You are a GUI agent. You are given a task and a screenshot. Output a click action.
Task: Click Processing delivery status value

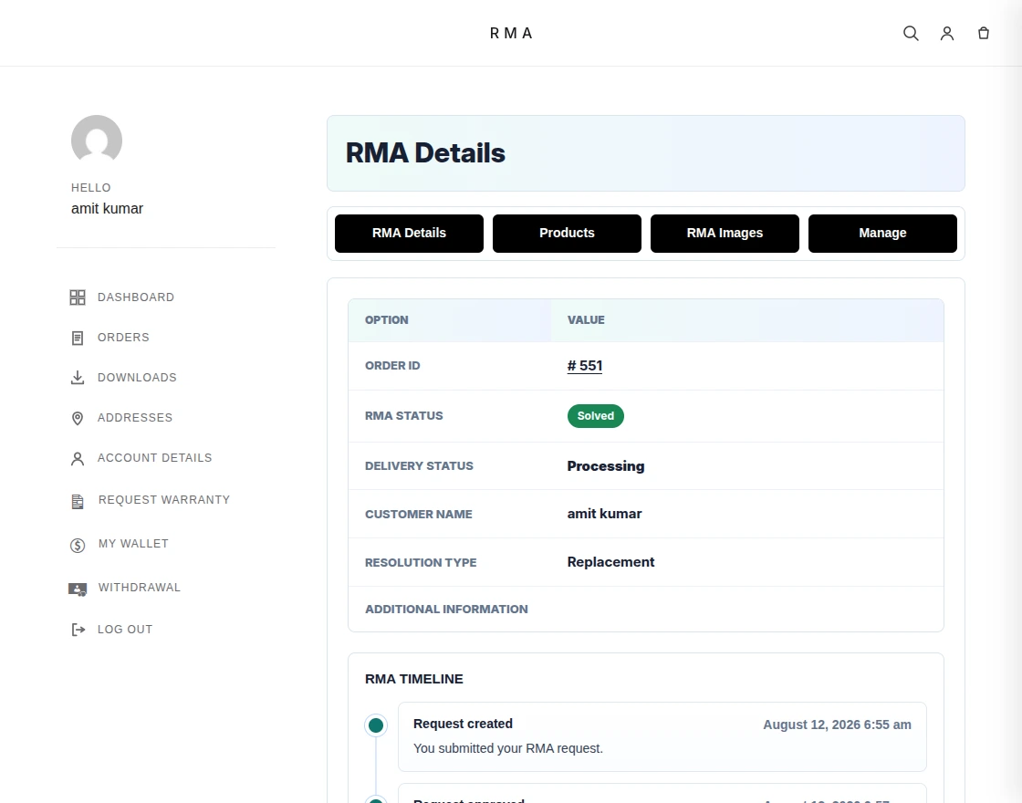(x=606, y=466)
